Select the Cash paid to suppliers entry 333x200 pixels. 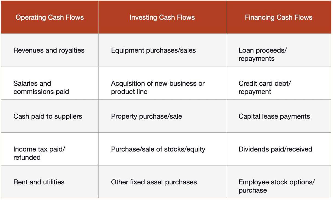point(48,116)
